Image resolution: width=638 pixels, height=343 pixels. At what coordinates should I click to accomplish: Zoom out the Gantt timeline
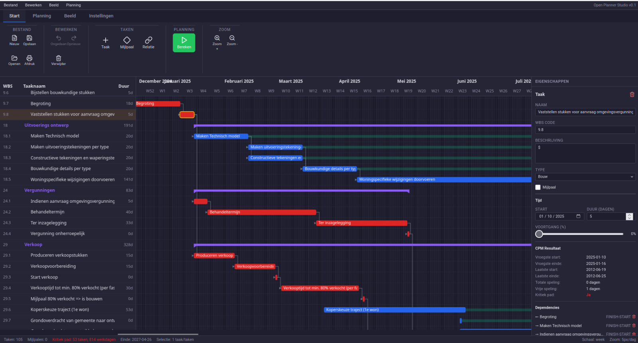pos(232,39)
